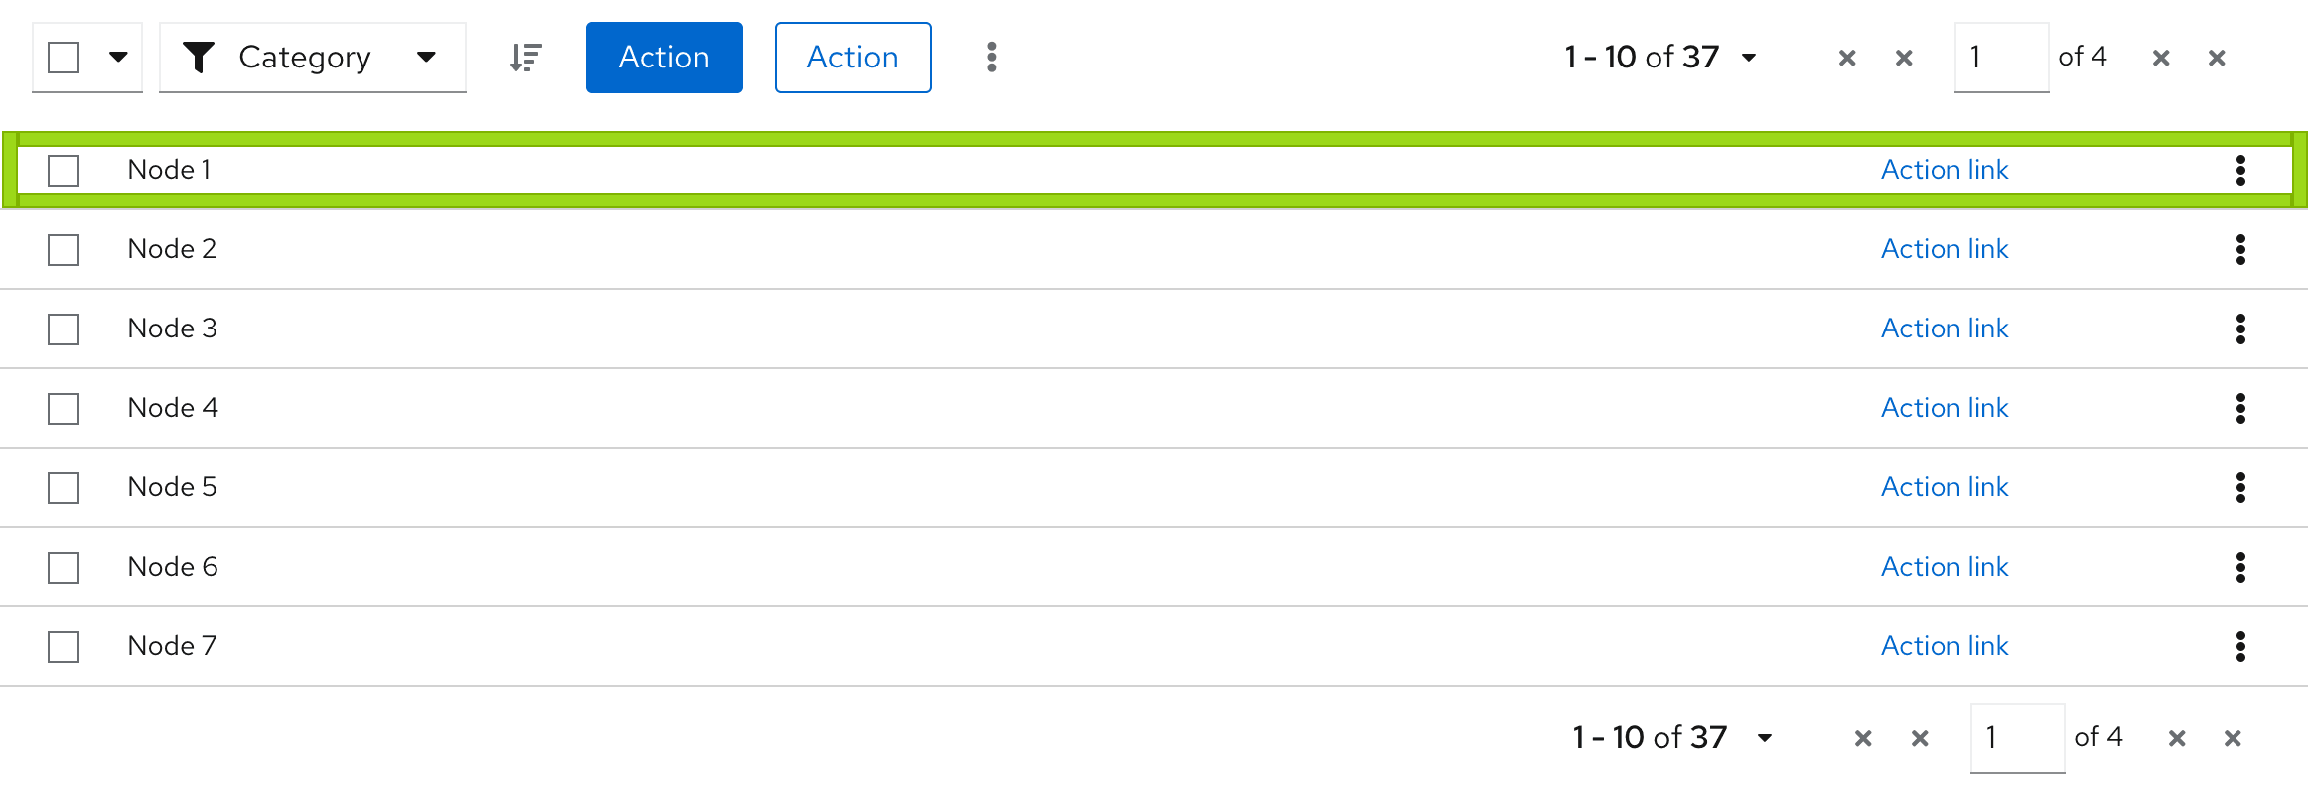This screenshot has width=2308, height=790.
Task: Select the Node 4 checkbox
Action: [x=64, y=408]
